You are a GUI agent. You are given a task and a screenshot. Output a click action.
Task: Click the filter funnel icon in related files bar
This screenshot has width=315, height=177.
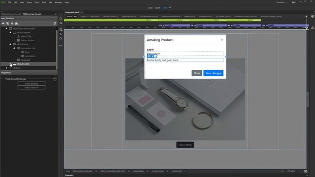306,17
